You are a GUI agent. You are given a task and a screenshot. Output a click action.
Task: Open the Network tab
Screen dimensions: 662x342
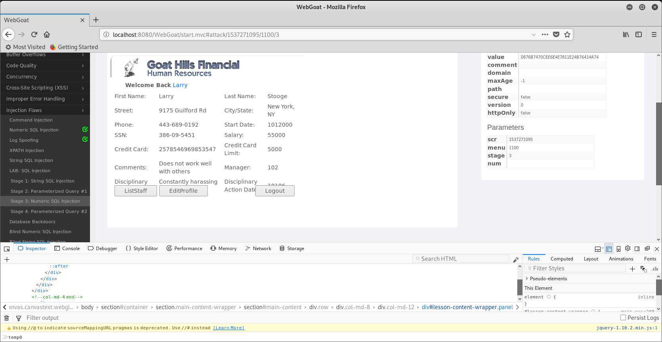pyautogui.click(x=258, y=249)
